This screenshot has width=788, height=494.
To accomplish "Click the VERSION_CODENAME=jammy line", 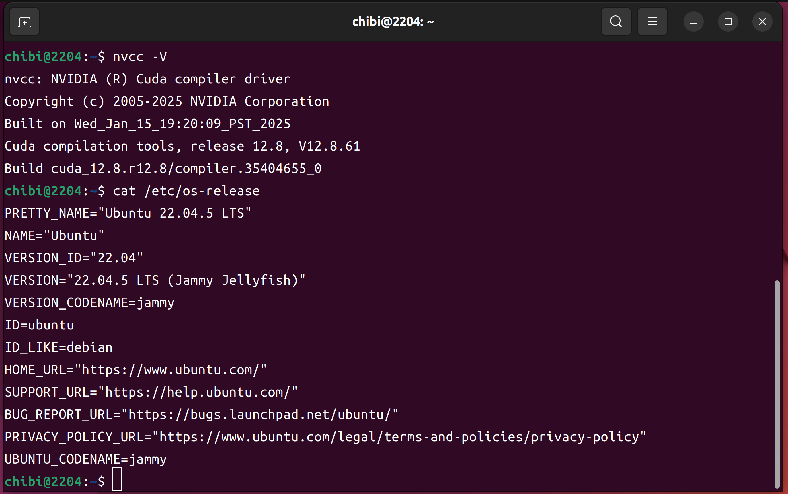I will point(89,302).
